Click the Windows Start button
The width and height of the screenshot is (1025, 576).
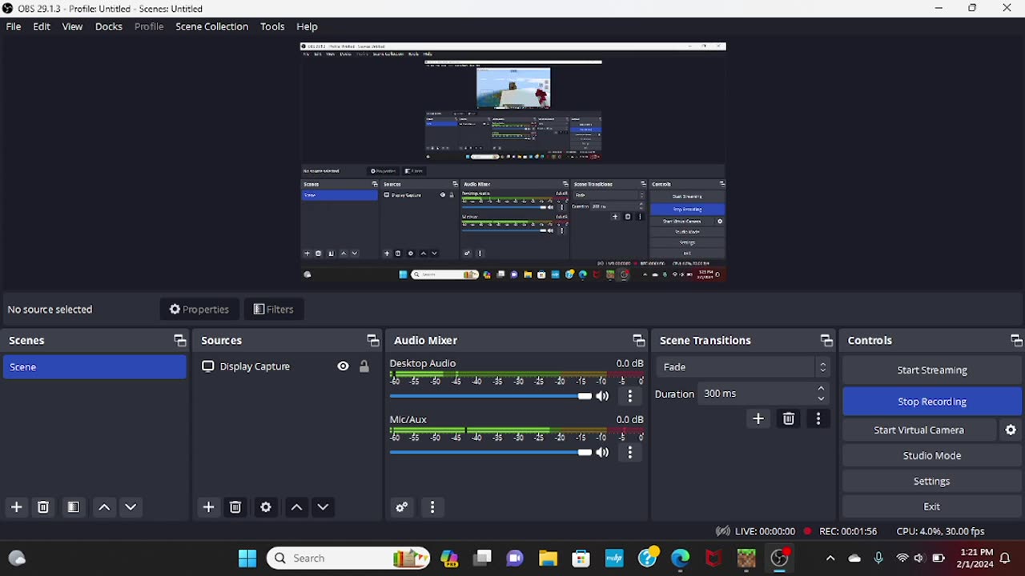247,558
